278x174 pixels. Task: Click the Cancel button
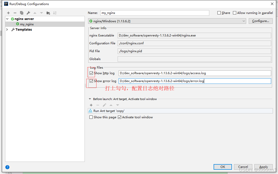pos(243,167)
